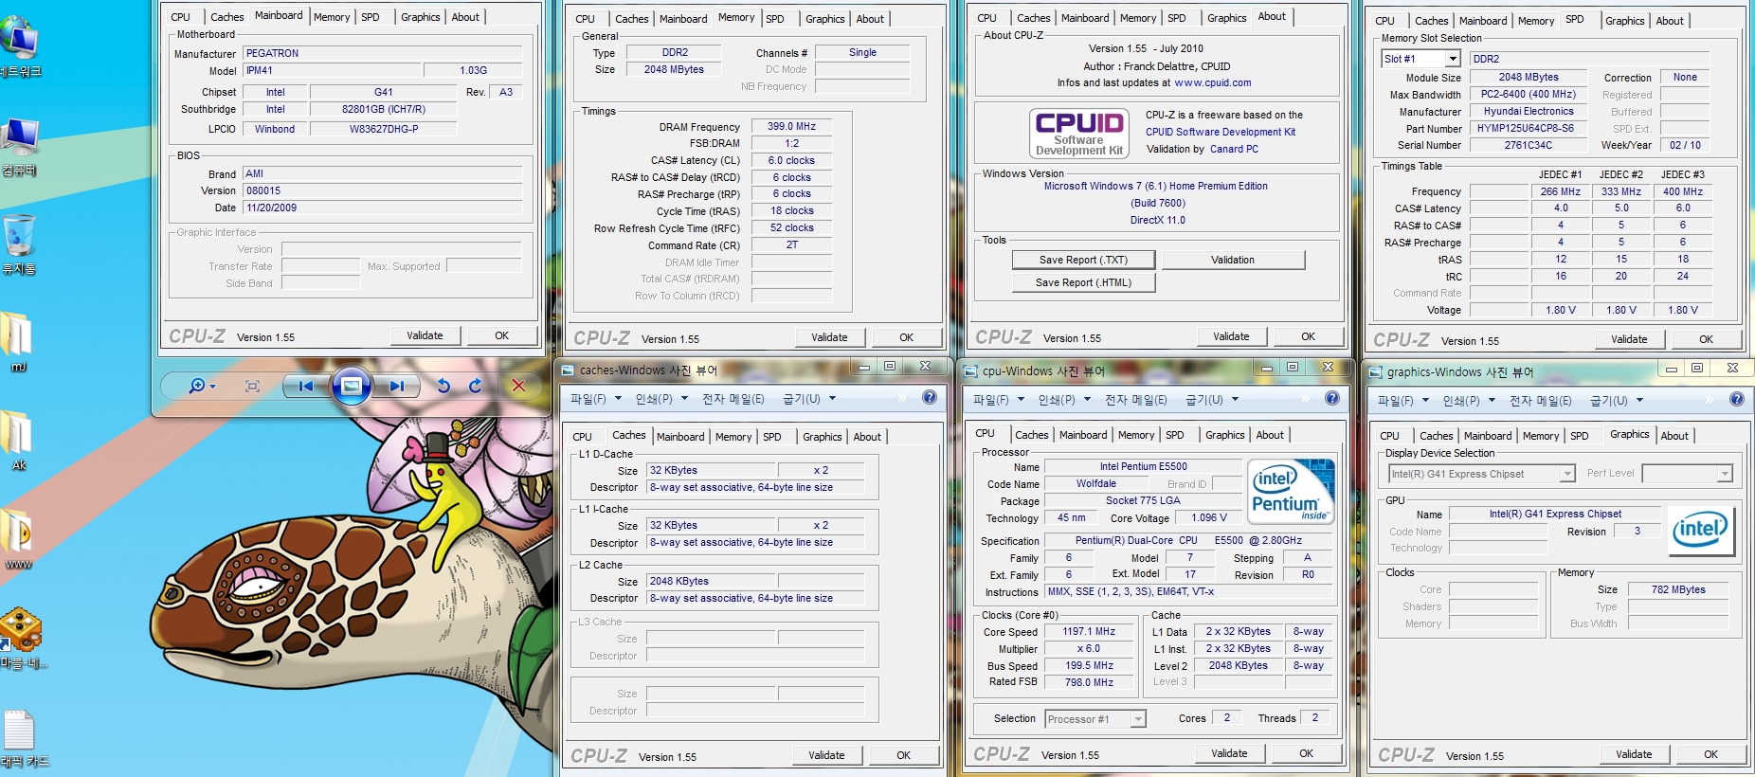Image resolution: width=1755 pixels, height=777 pixels.
Task: Show hidden toolbar items in cpu viewer
Action: pos(1304,399)
